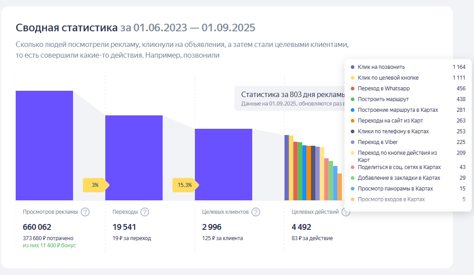Select legend row Переход в Whatsapp
The image size is (474, 275).
(x=408, y=89)
